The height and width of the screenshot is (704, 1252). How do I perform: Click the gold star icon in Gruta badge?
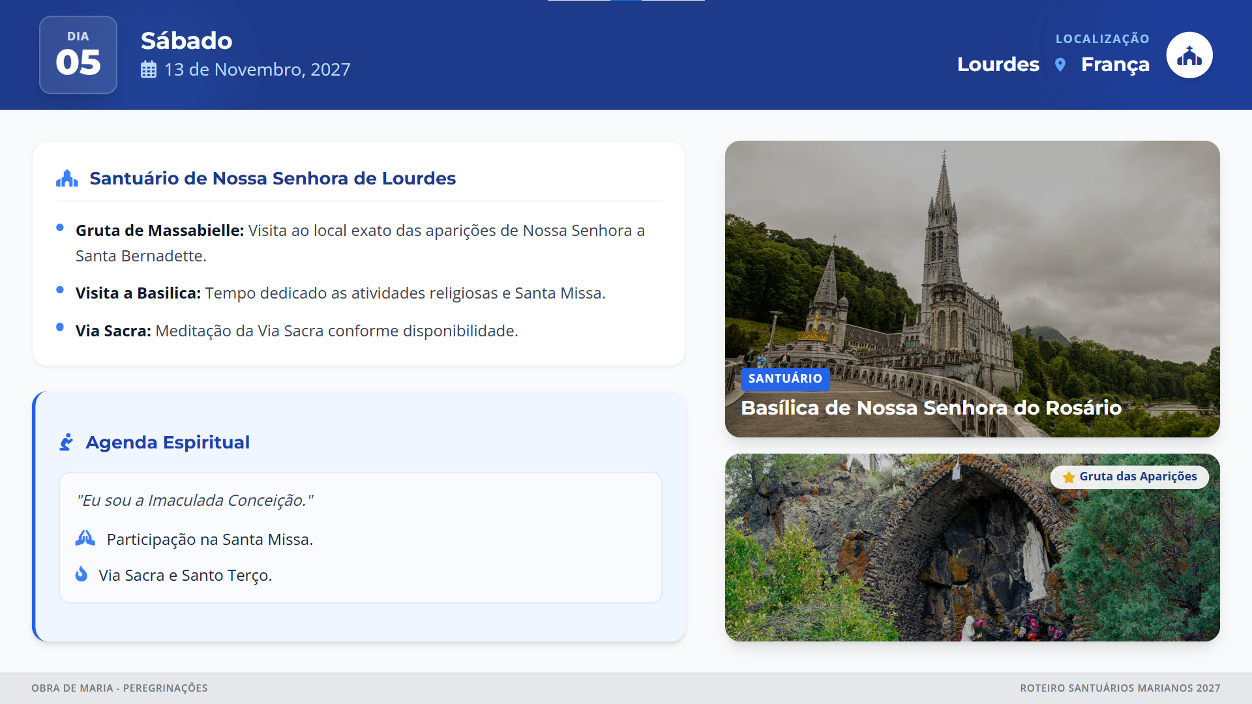pos(1069,477)
